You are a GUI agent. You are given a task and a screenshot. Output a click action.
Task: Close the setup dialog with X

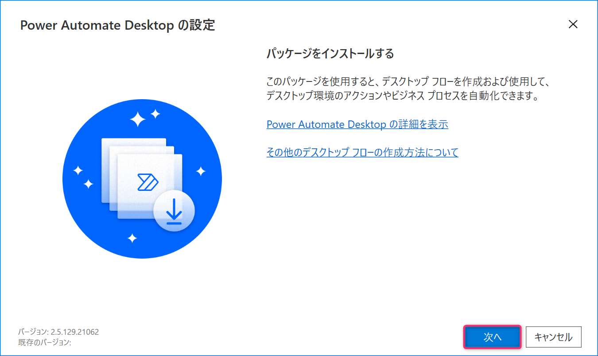(x=573, y=24)
